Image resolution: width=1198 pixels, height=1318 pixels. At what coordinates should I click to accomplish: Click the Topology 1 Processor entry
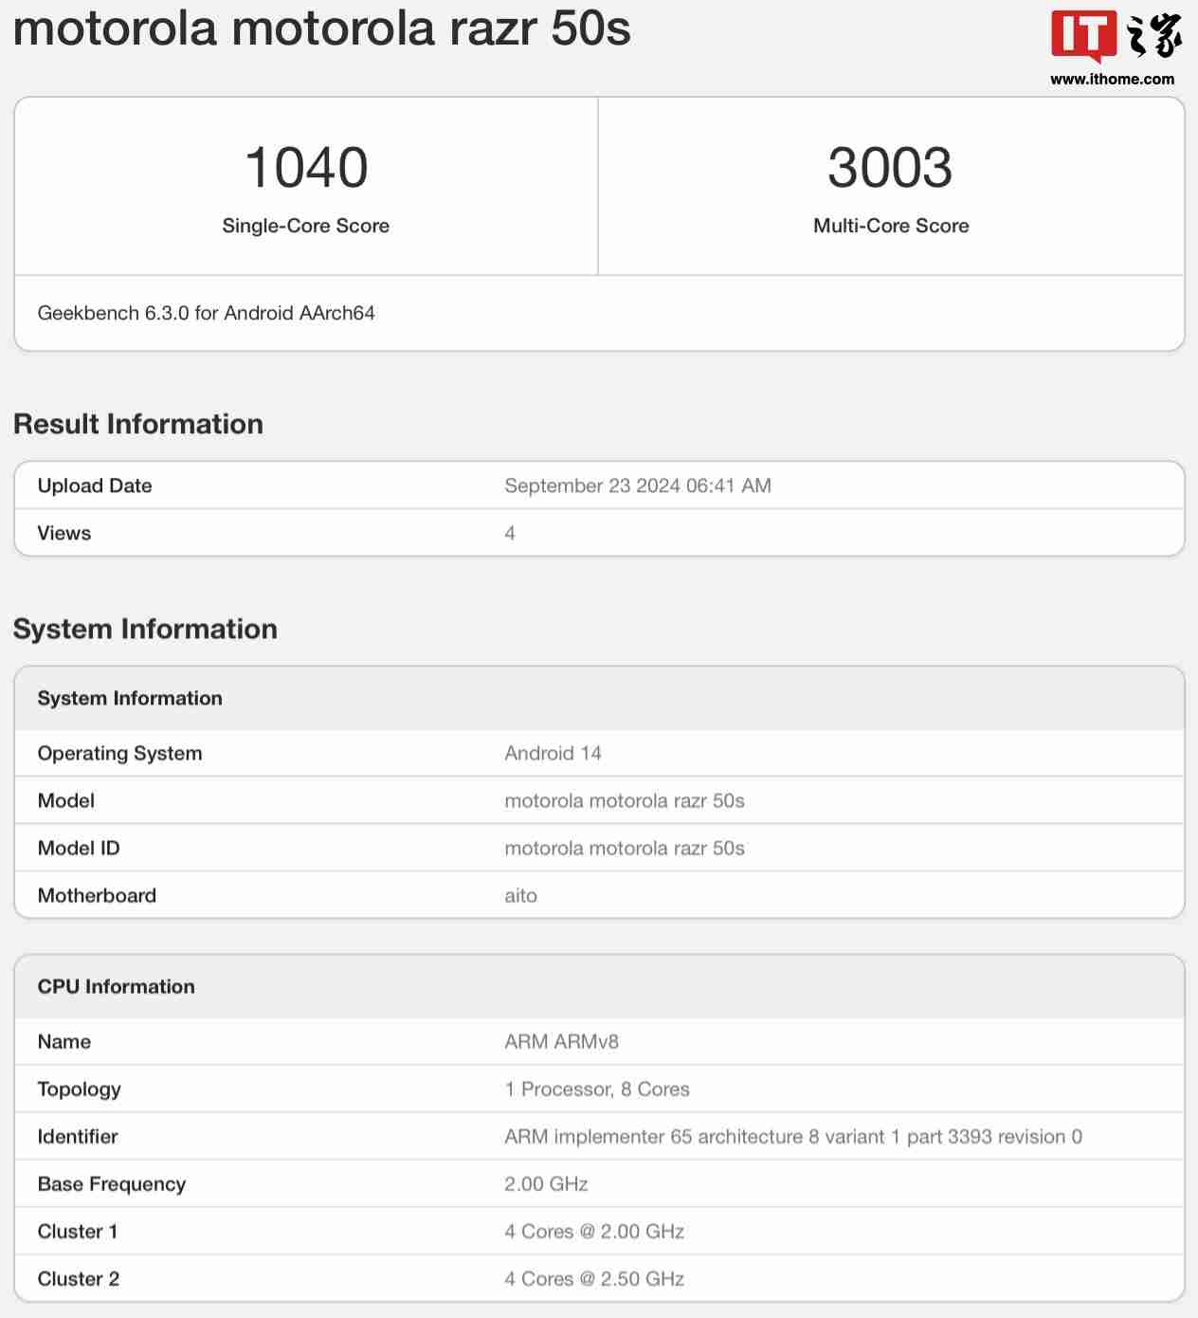pyautogui.click(x=596, y=1089)
